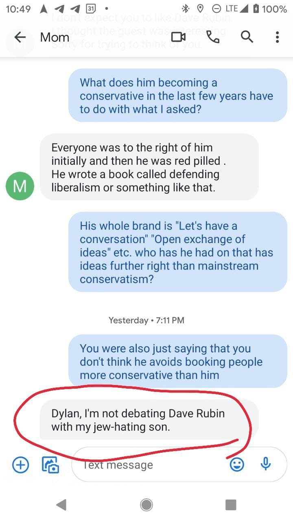Start a video call with Mom

[x=178, y=37]
